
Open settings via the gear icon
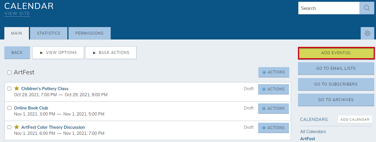coord(367,33)
